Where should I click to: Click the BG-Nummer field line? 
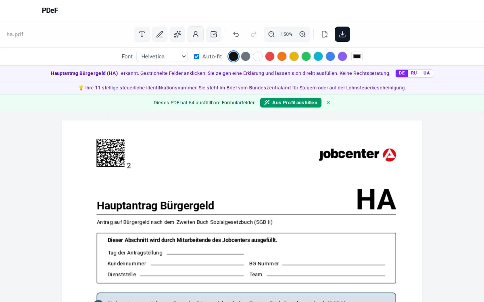click(334, 263)
